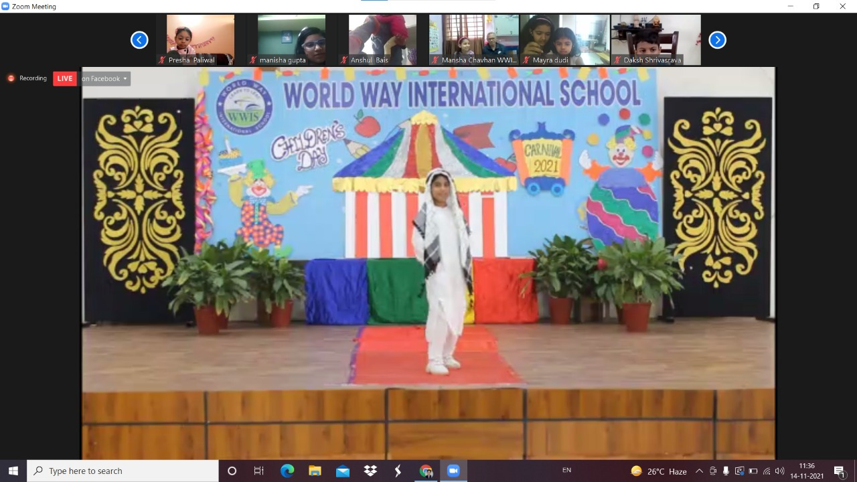Open File Explorer from taskbar
The image size is (857, 482).
point(315,471)
